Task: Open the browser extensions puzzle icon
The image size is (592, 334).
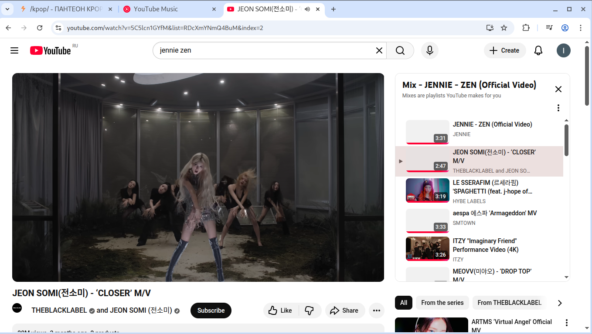Action: 526,28
